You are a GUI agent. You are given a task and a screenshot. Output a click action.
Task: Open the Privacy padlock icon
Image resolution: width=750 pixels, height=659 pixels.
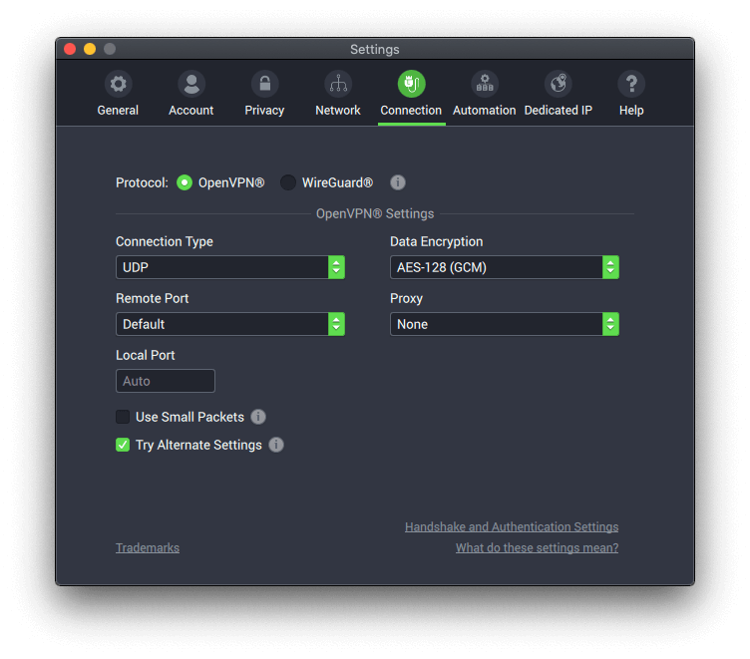(264, 84)
